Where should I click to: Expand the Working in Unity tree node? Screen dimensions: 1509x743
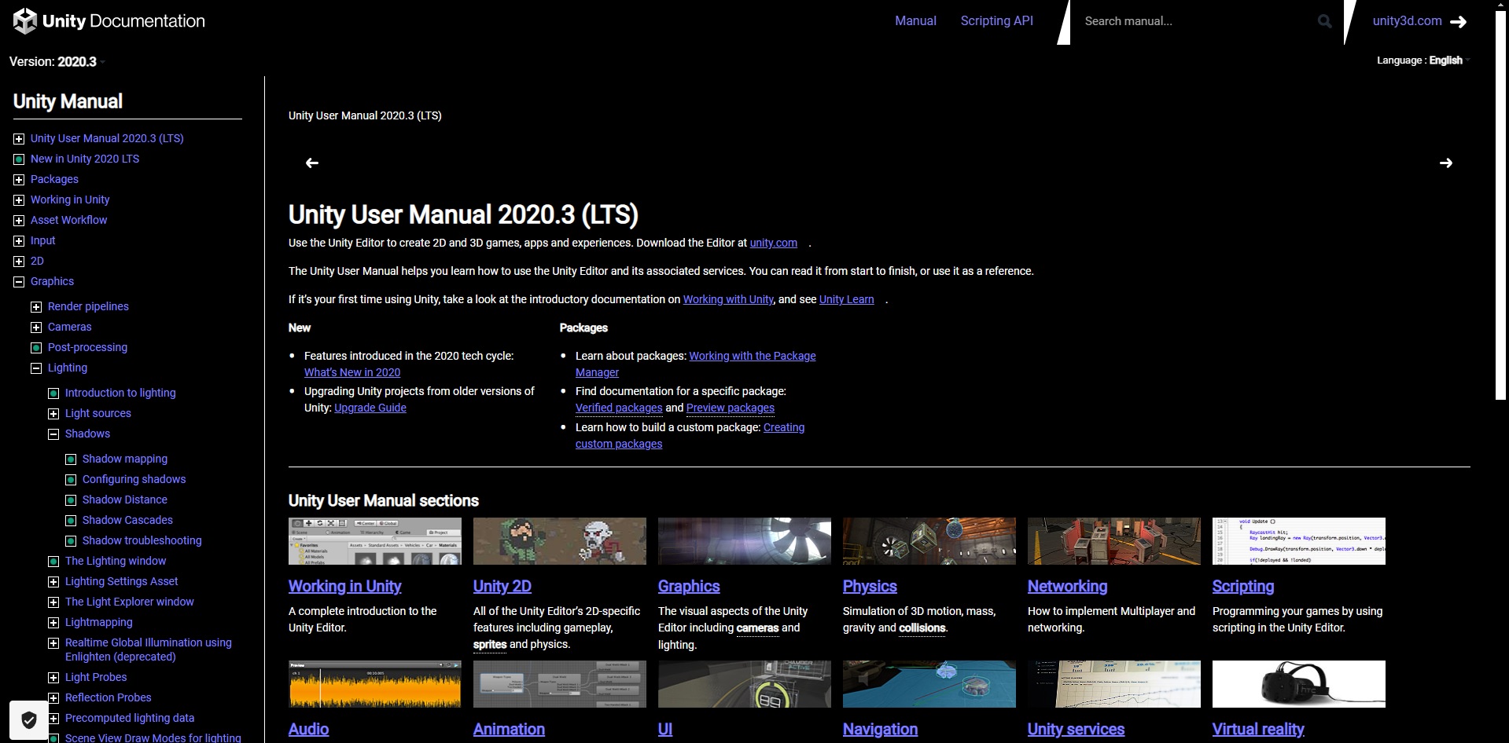(19, 200)
